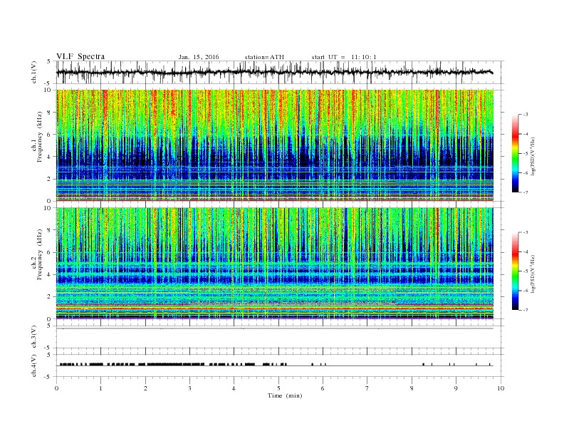Click the "Time (min)" axis label
This screenshot has height=436, width=564.
point(285,395)
